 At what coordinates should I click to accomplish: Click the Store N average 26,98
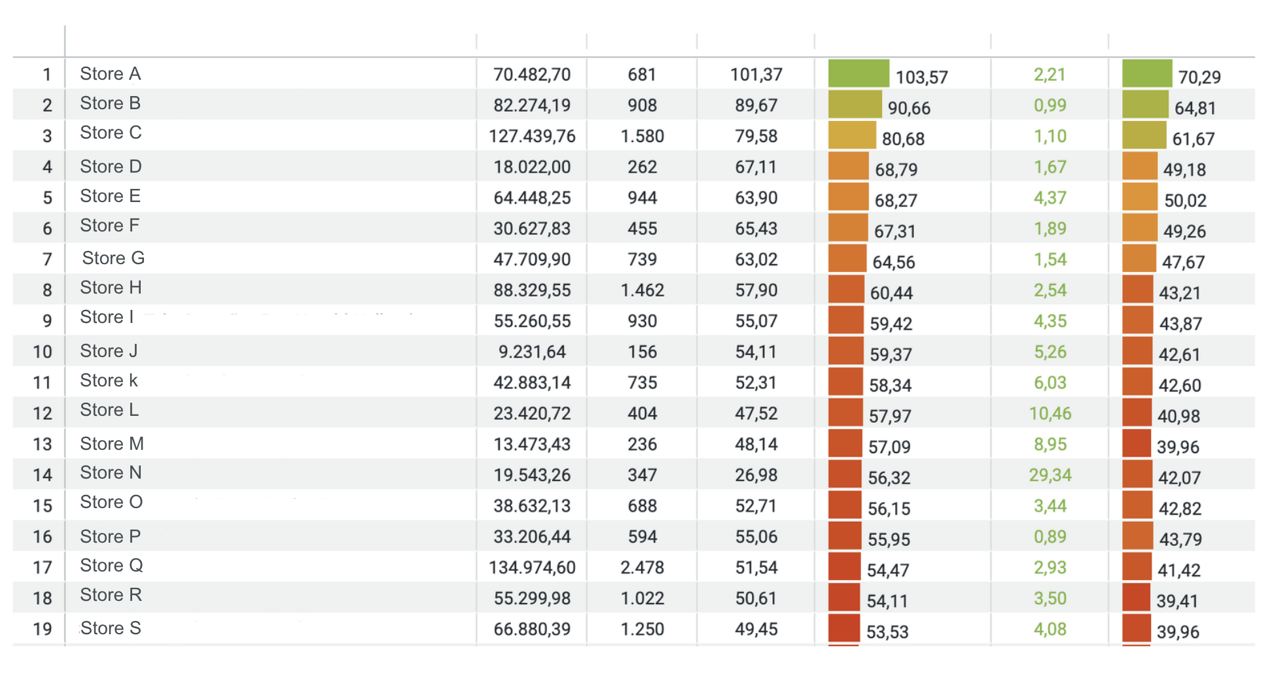tap(756, 475)
